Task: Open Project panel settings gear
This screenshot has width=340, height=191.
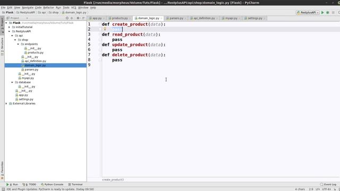Action: (x=78, y=18)
